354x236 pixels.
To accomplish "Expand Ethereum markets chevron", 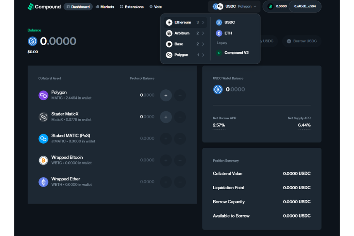I will click(203, 22).
